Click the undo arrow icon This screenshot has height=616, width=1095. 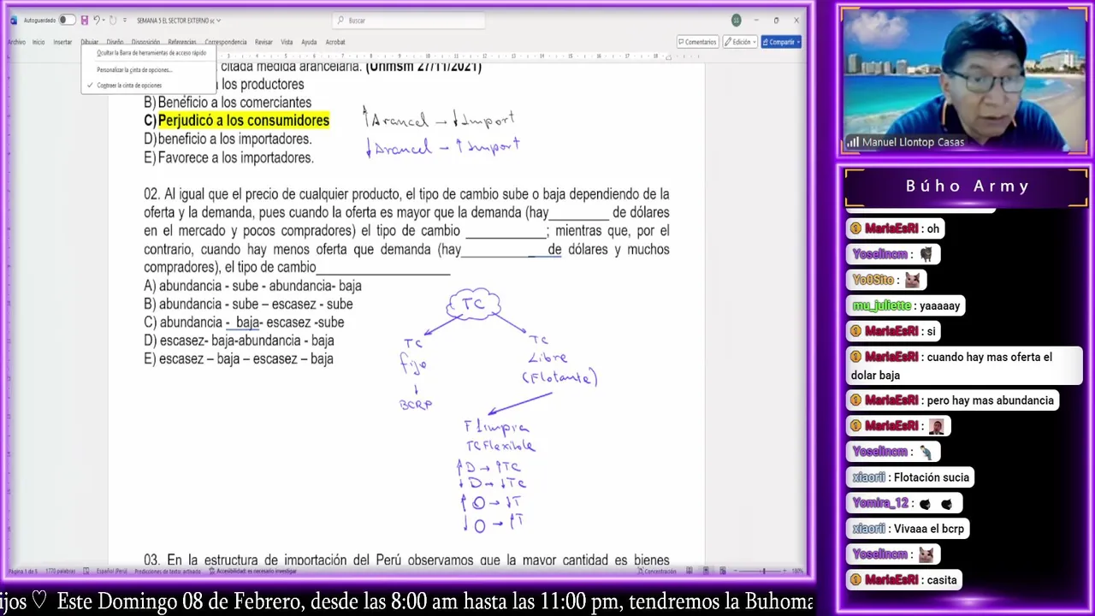(x=96, y=20)
